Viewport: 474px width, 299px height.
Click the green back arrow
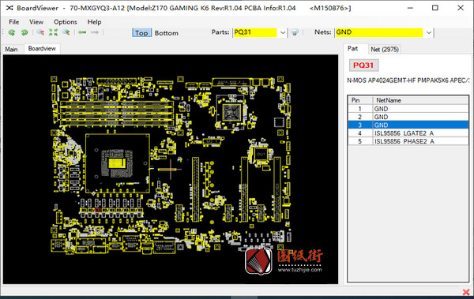[x=82, y=32]
